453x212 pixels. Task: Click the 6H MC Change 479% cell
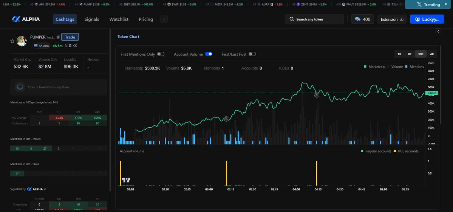78,118
